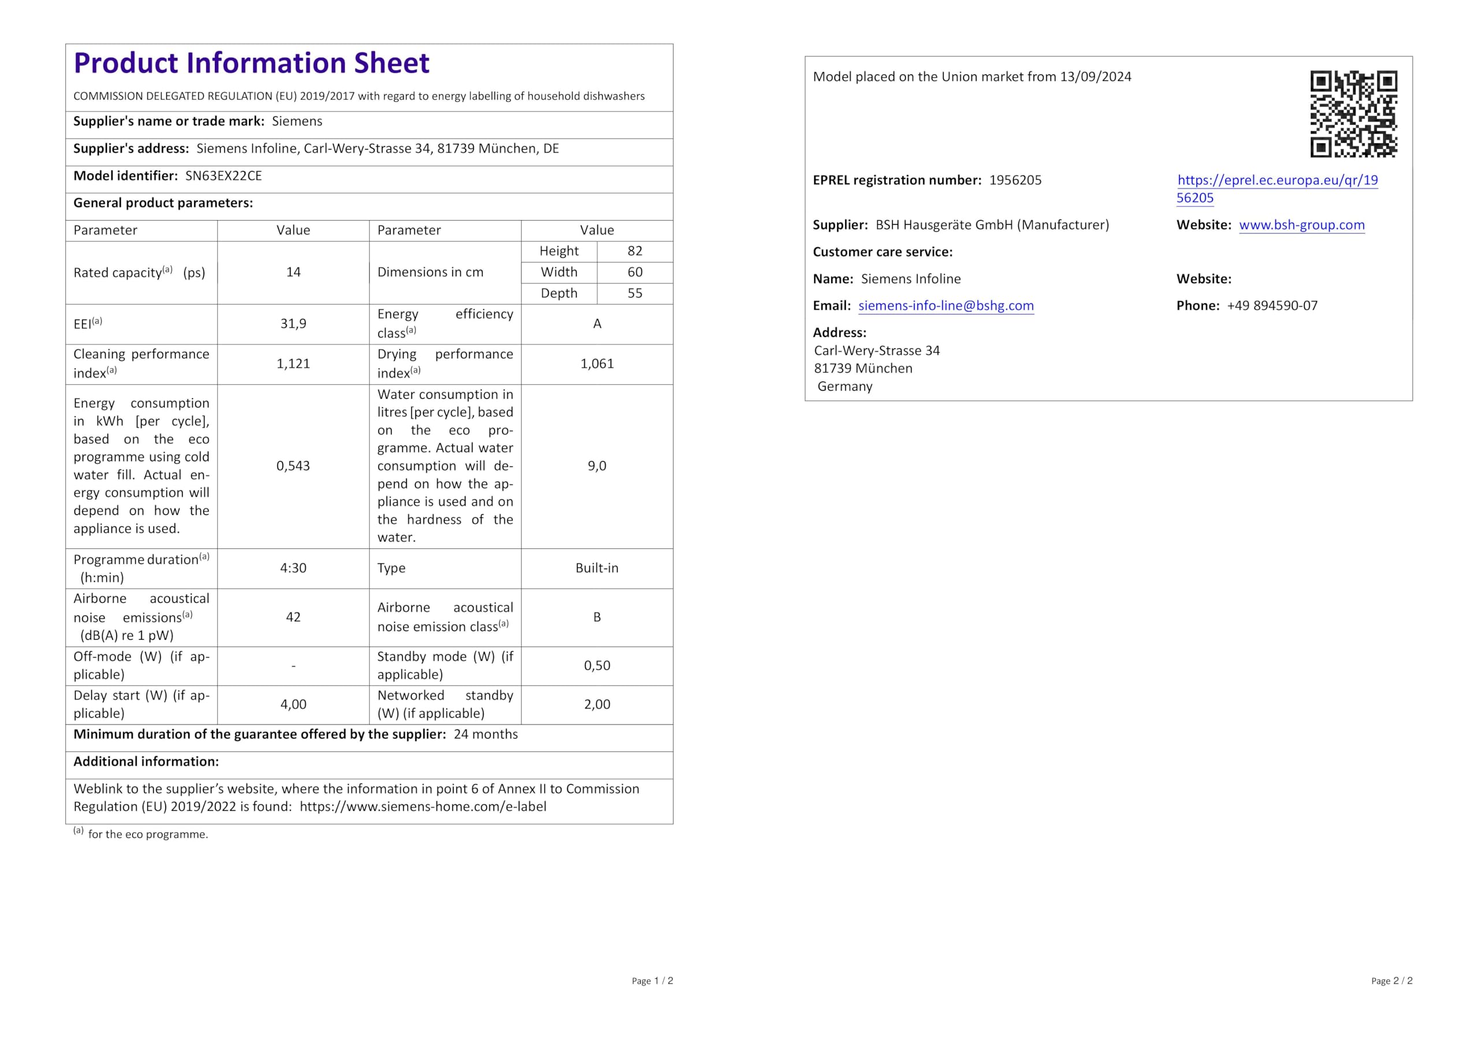Click the energy efficiency class value A
Viewport: 1479px width, 1046px height.
click(597, 324)
